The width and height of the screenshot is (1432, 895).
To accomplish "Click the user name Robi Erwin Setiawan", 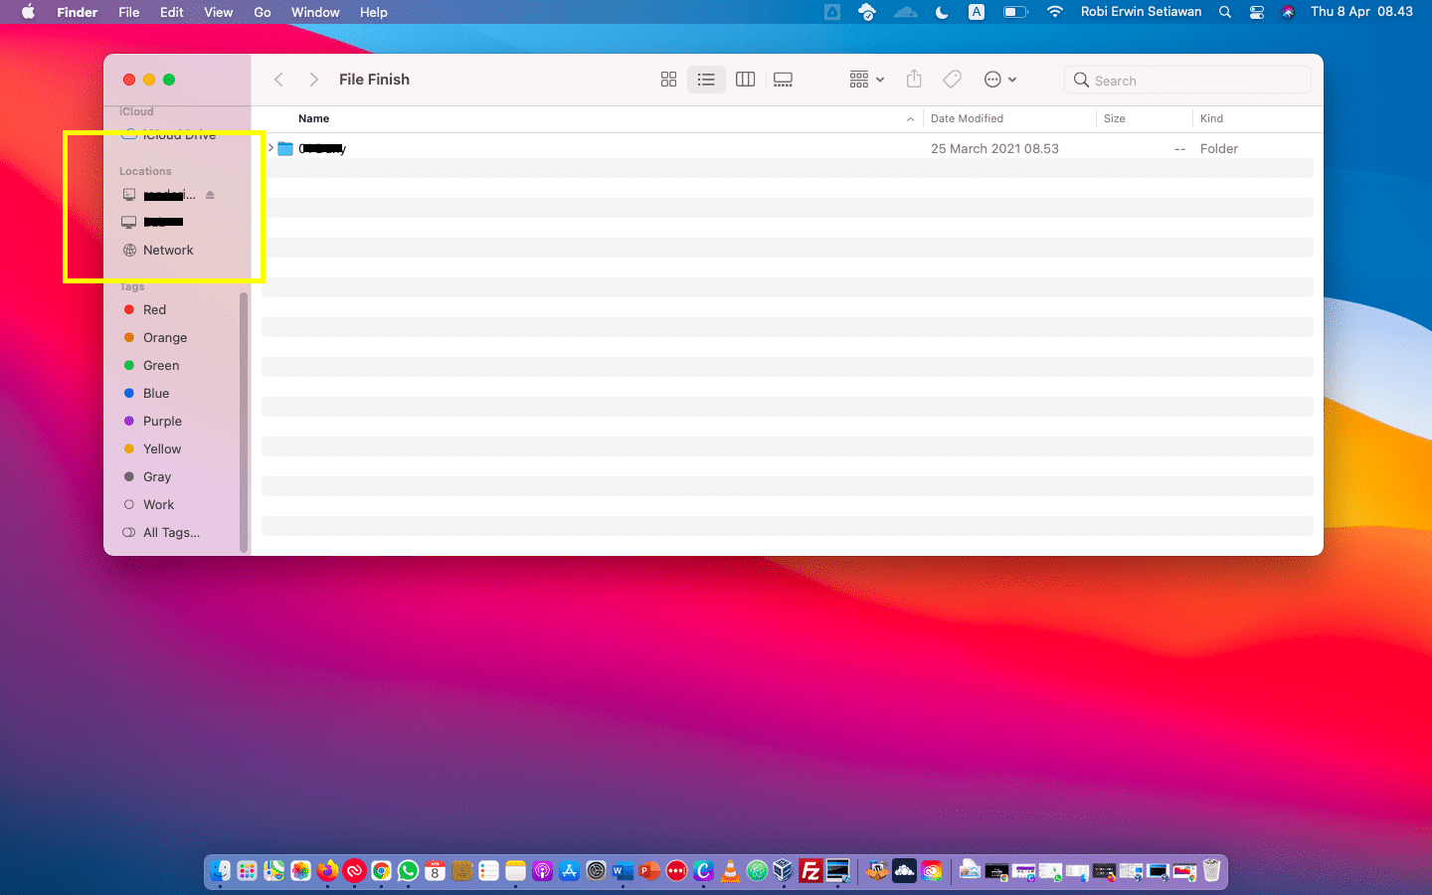I will 1141,12.
